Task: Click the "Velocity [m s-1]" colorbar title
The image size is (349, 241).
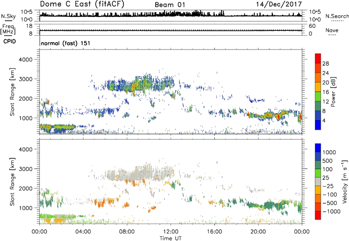Action: pyautogui.click(x=345, y=181)
